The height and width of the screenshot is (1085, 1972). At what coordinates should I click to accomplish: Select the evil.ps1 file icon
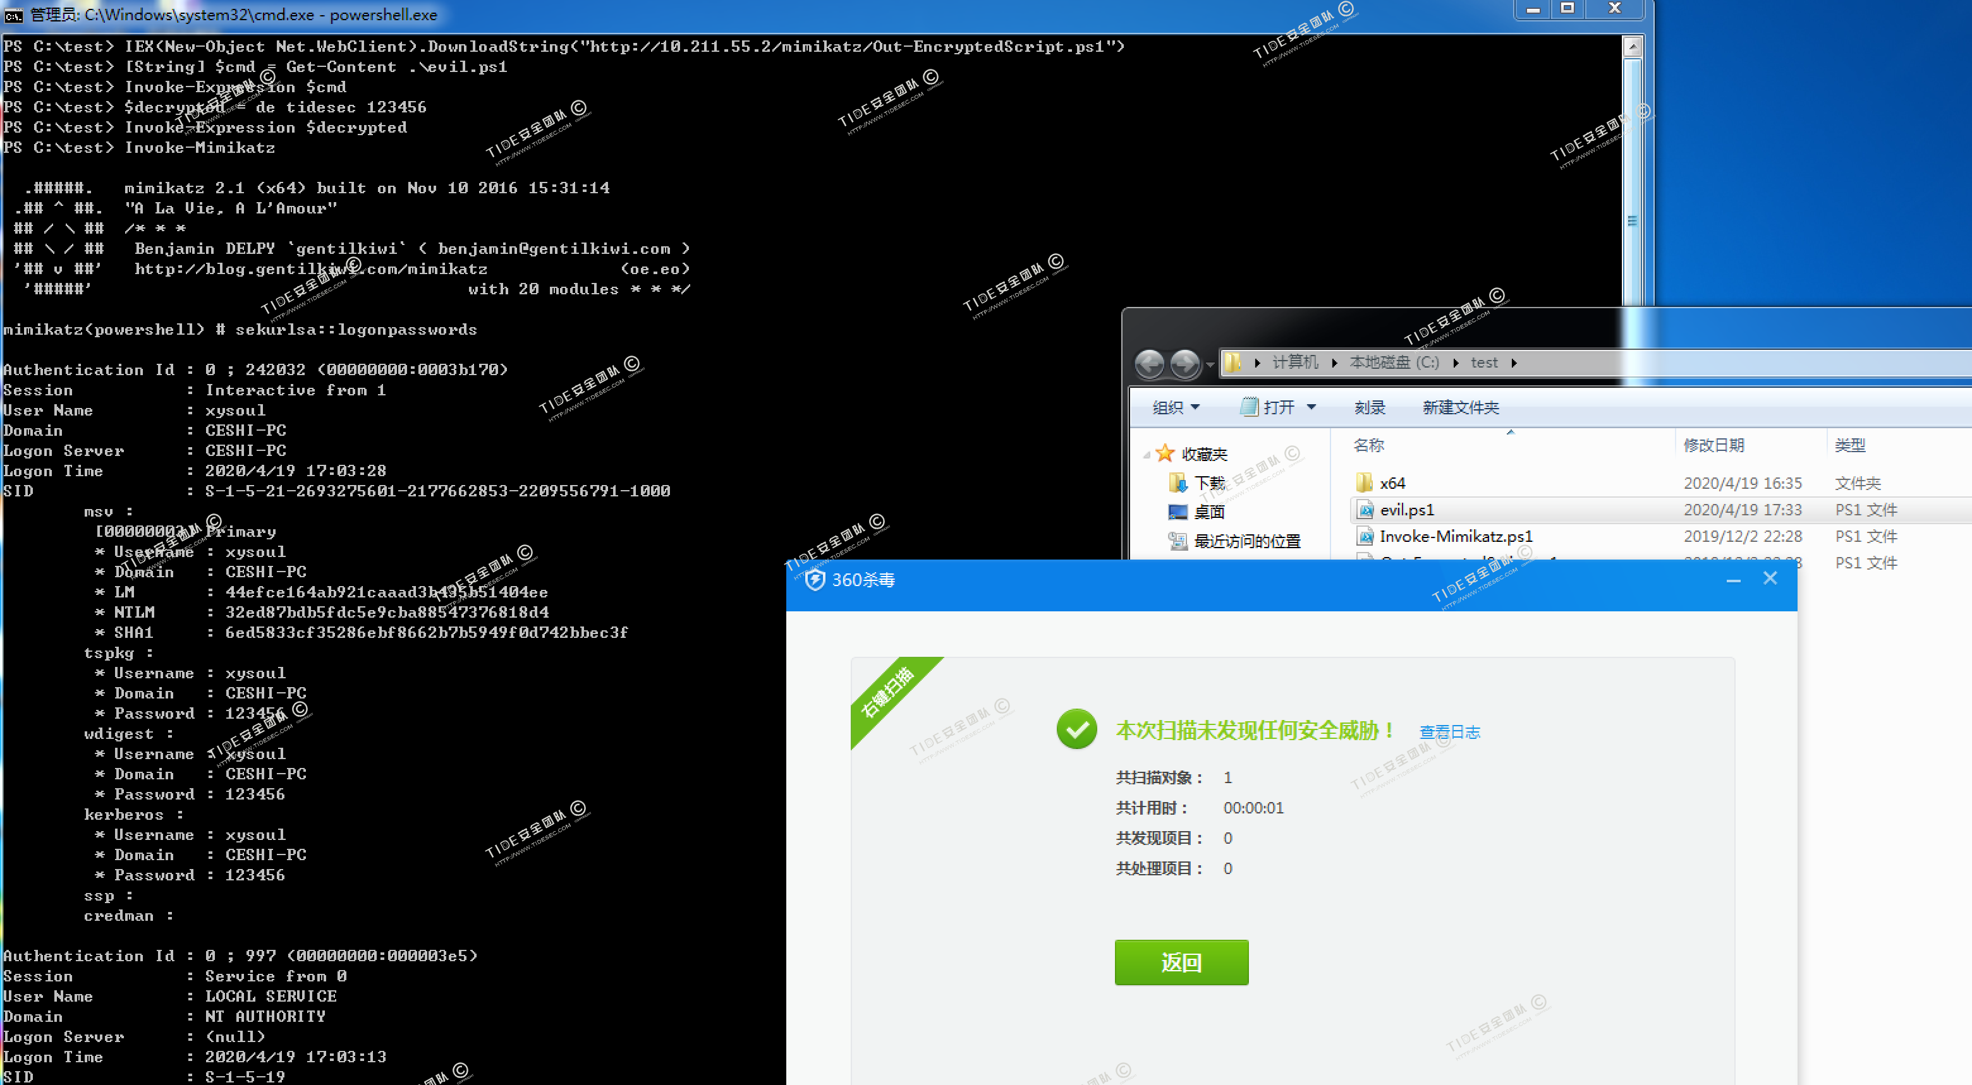coord(1364,510)
